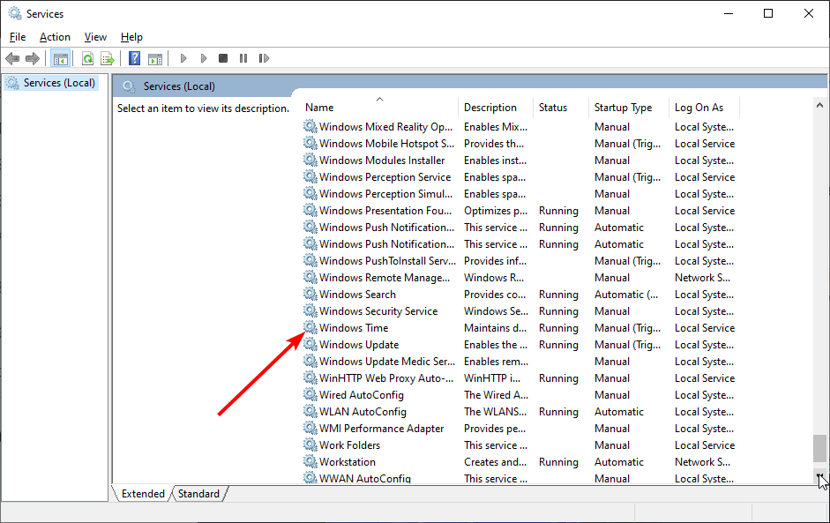The width and height of the screenshot is (830, 523).
Task: Select Windows Update Medic Service row
Action: click(x=520, y=362)
